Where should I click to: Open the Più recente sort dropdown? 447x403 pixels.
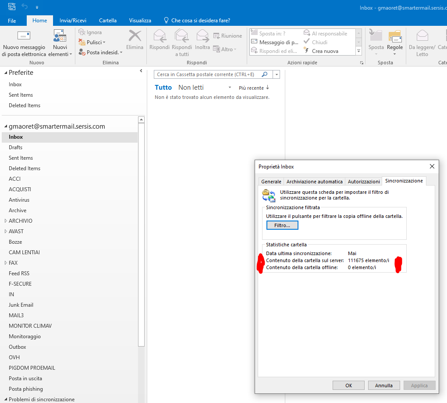point(254,88)
